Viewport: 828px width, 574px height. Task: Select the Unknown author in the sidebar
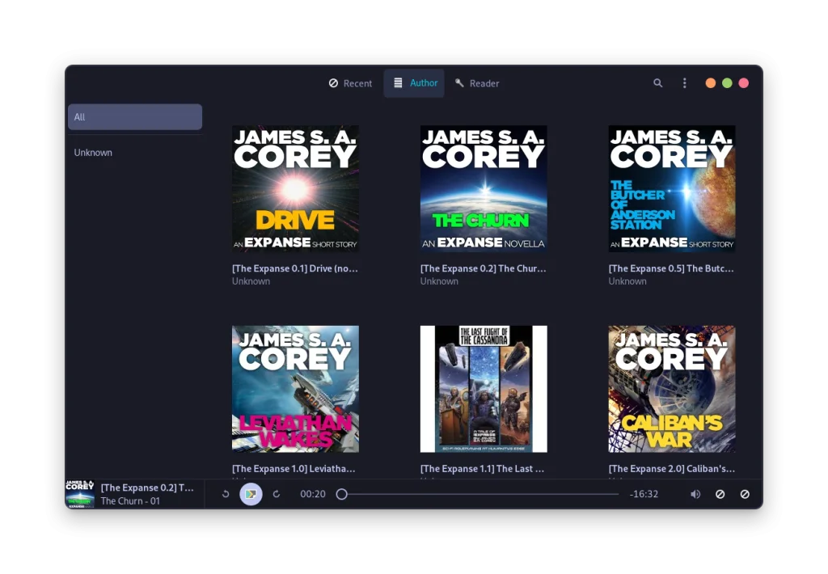pos(135,153)
